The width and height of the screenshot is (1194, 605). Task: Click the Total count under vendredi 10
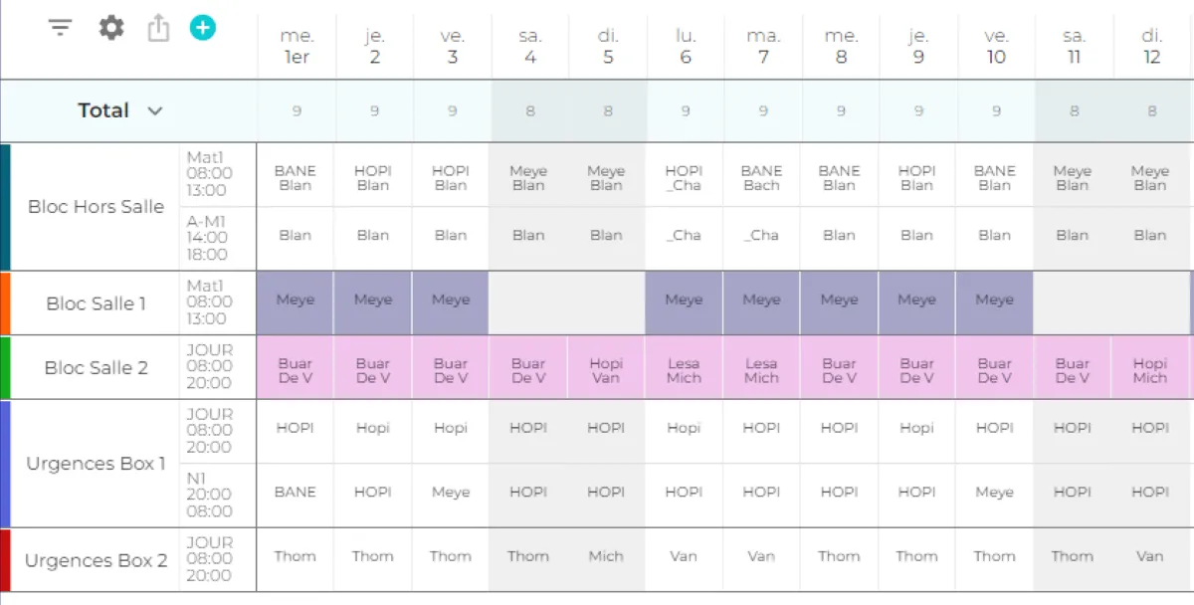[996, 111]
